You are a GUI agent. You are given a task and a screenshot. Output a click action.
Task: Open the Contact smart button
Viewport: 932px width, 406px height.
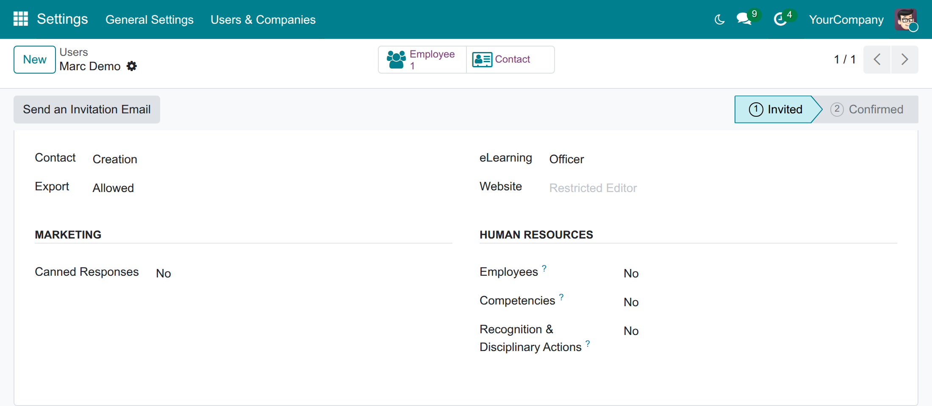(510, 60)
